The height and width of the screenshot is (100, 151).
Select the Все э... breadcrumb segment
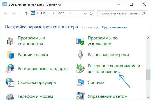coord(62,13)
